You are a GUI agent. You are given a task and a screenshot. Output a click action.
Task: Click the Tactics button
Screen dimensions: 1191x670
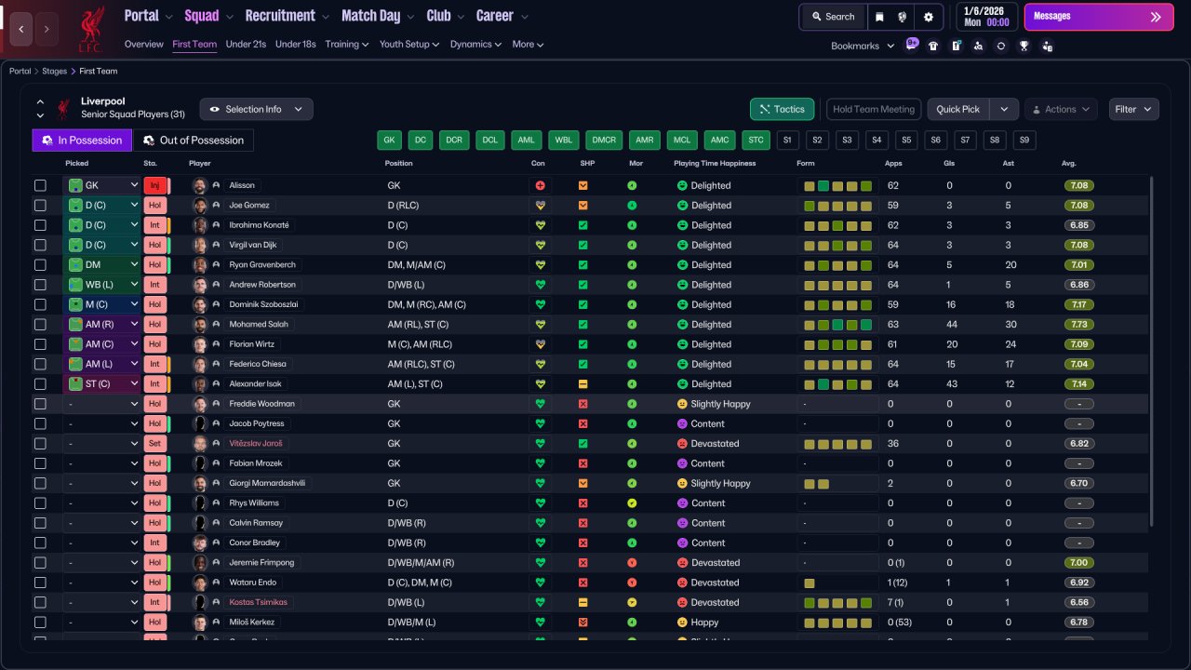tap(782, 109)
